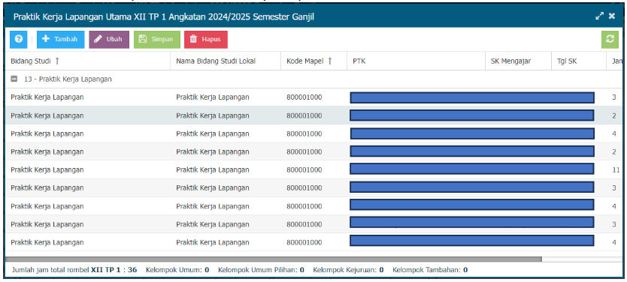627x282 pixels.
Task: Expand dialog with the maximize arrows icon
Action: (599, 16)
